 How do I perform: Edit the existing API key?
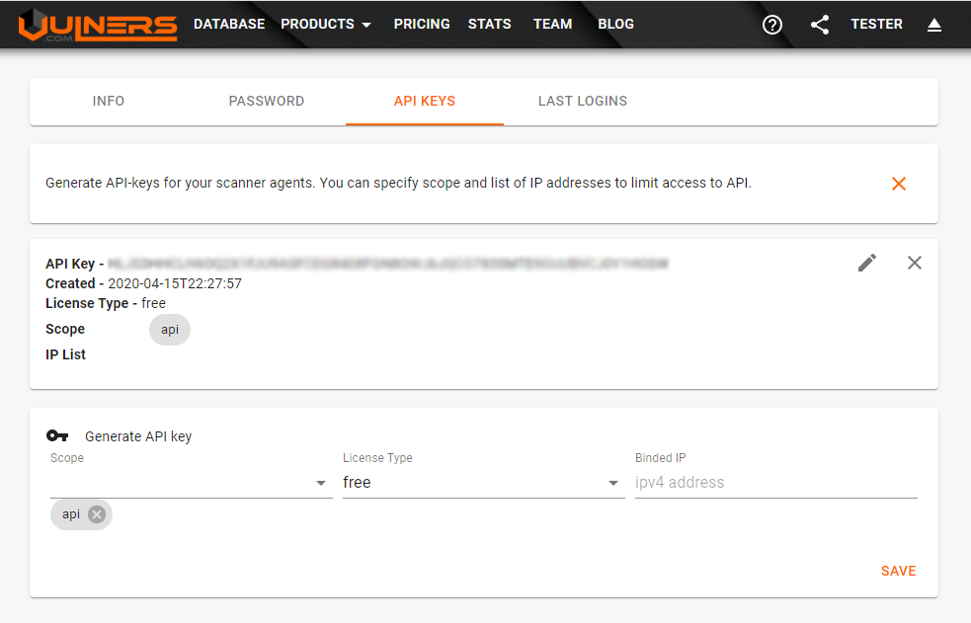(x=867, y=263)
